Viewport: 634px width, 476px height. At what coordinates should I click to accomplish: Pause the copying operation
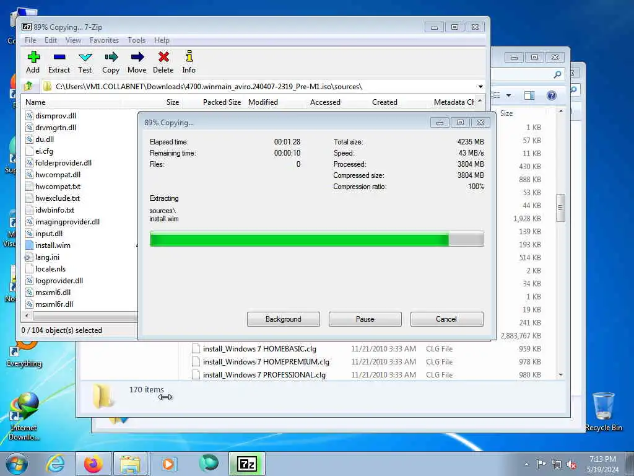(365, 319)
